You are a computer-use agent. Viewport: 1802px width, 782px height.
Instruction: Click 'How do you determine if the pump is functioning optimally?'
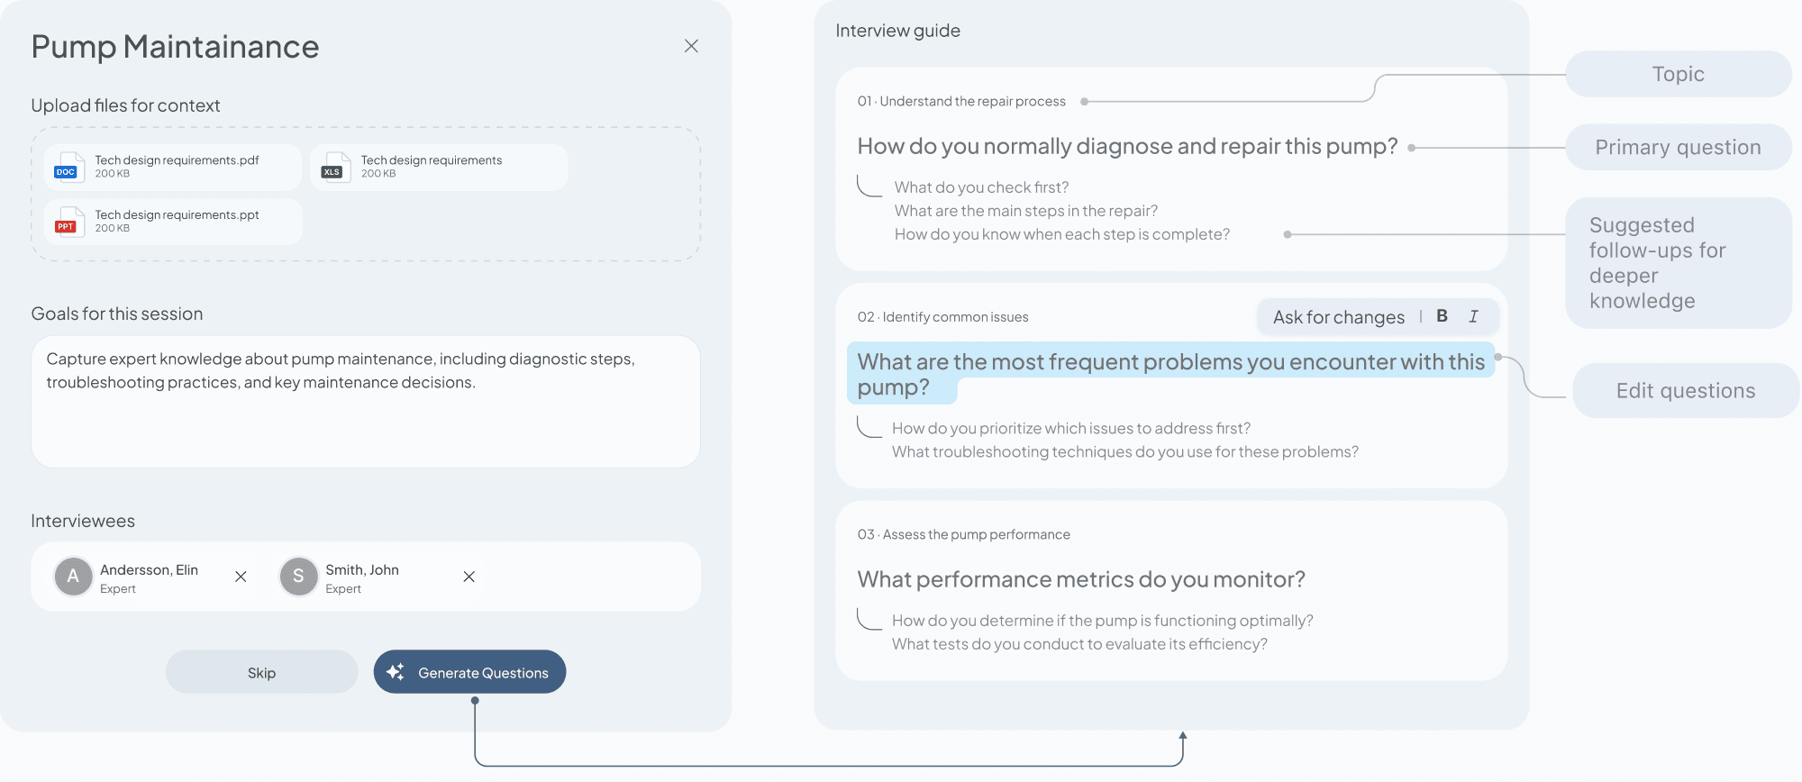click(x=1103, y=621)
